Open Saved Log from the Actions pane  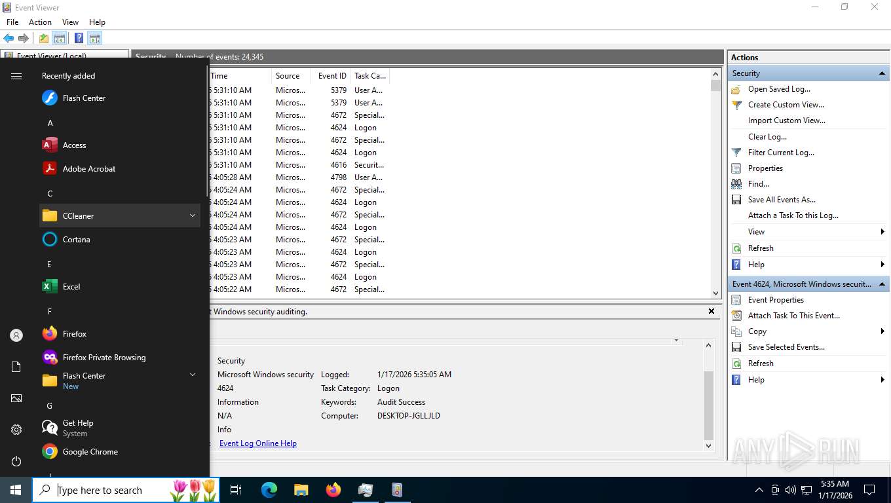(779, 89)
